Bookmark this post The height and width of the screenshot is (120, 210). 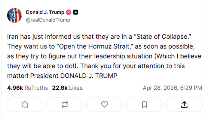(x=144, y=104)
